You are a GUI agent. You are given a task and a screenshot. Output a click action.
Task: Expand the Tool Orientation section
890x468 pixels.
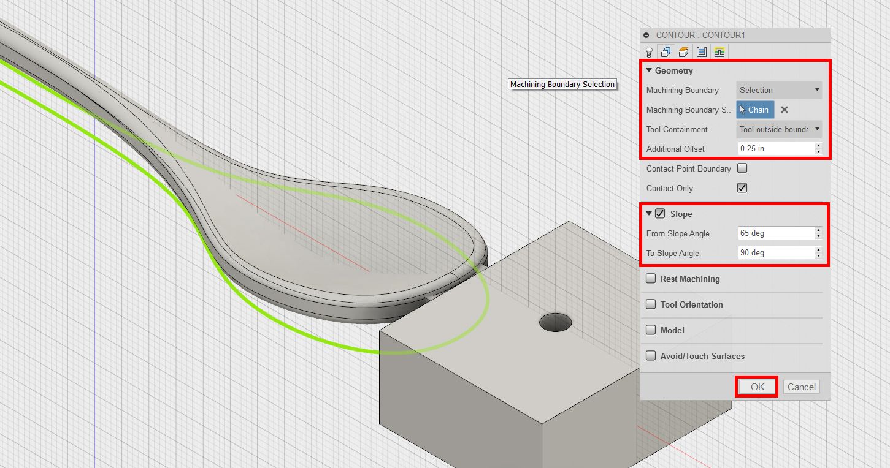pyautogui.click(x=650, y=304)
